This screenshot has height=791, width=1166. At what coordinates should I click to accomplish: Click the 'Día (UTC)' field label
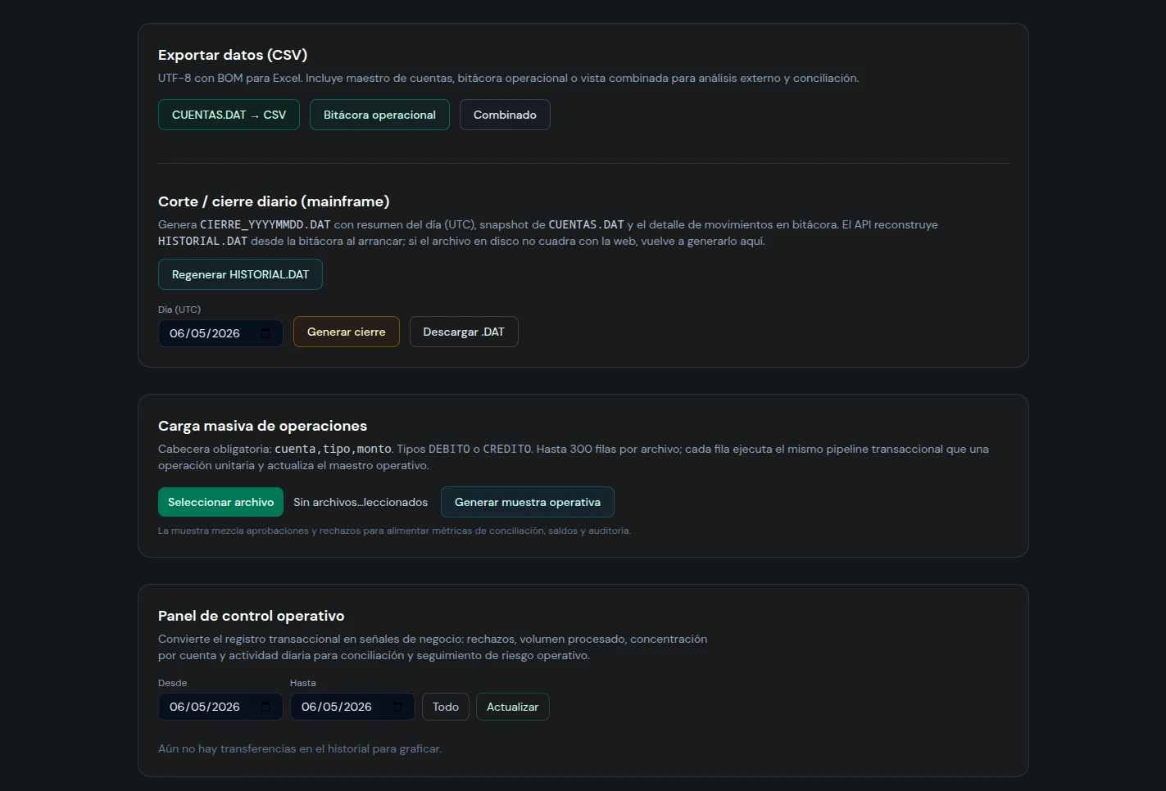point(179,310)
